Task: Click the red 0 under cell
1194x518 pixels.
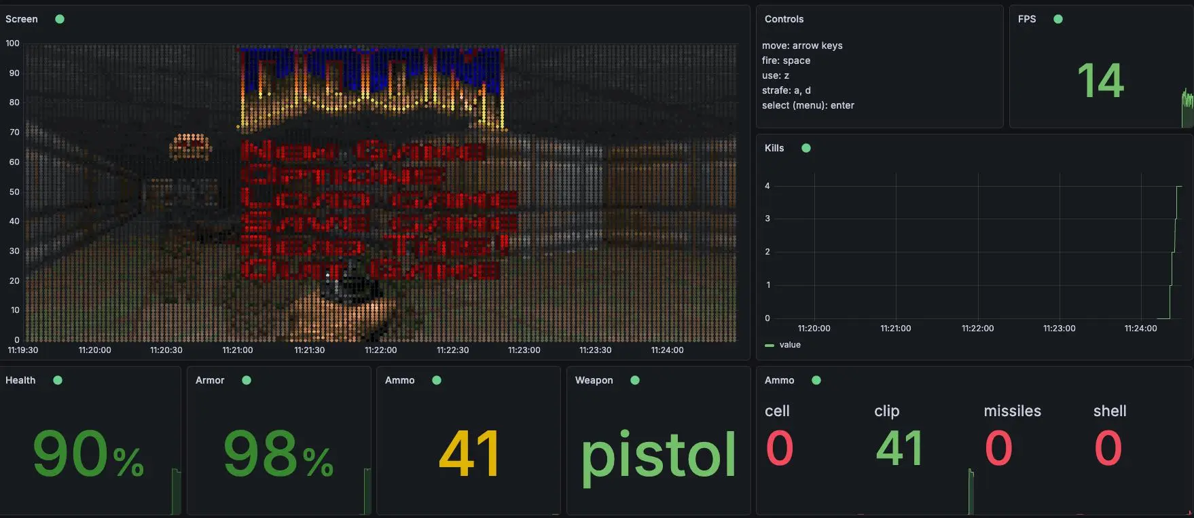Action: (780, 448)
